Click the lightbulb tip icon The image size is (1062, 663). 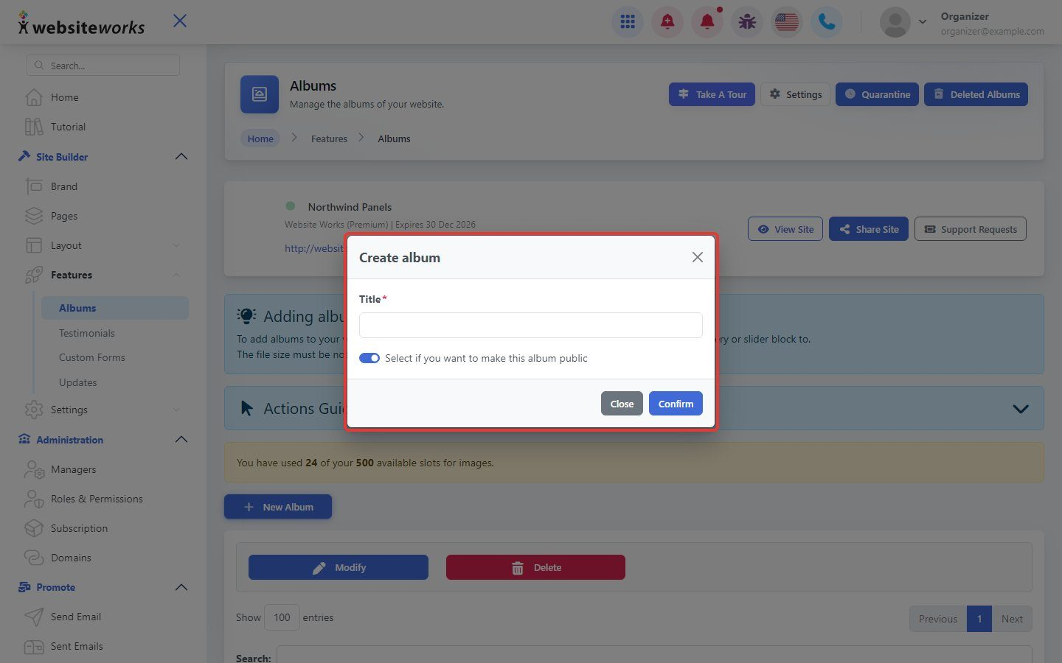click(246, 316)
